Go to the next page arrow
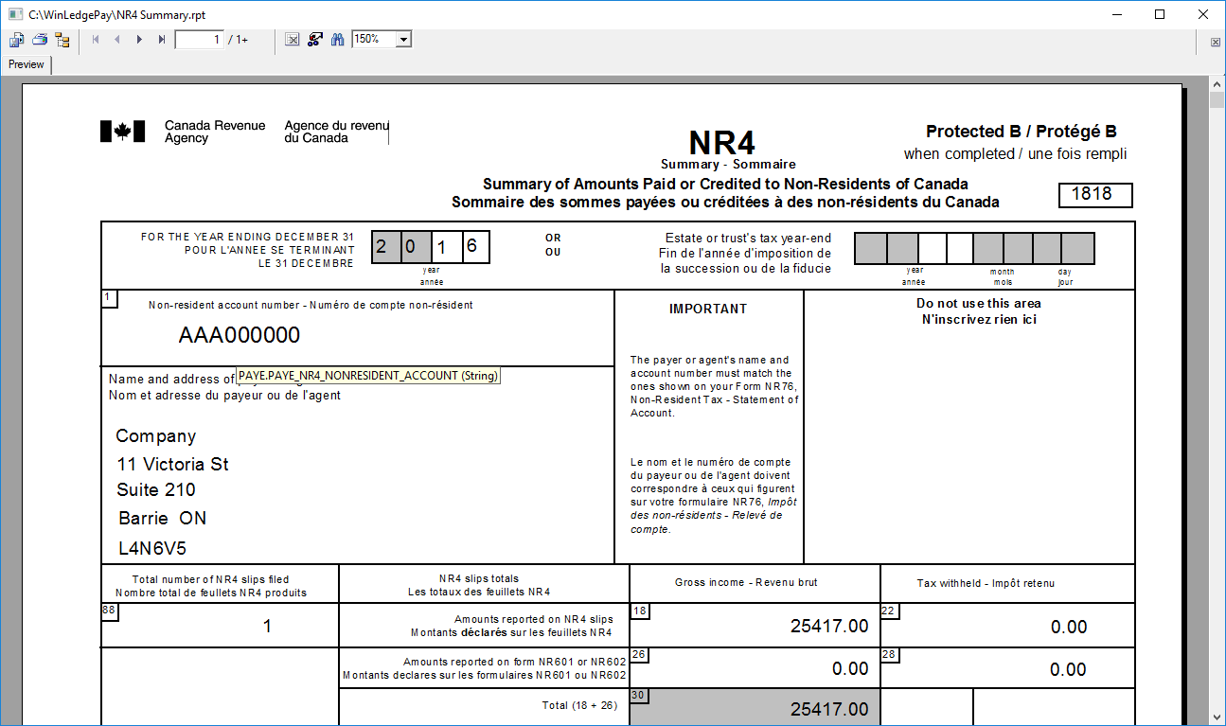Image resolution: width=1226 pixels, height=726 pixels. pos(139,40)
